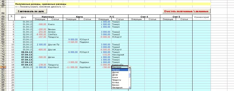Viewport: 234px width, 91px height.
Task: Open the dropdown arrow next to Реклама cell
Action: tap(129, 67)
